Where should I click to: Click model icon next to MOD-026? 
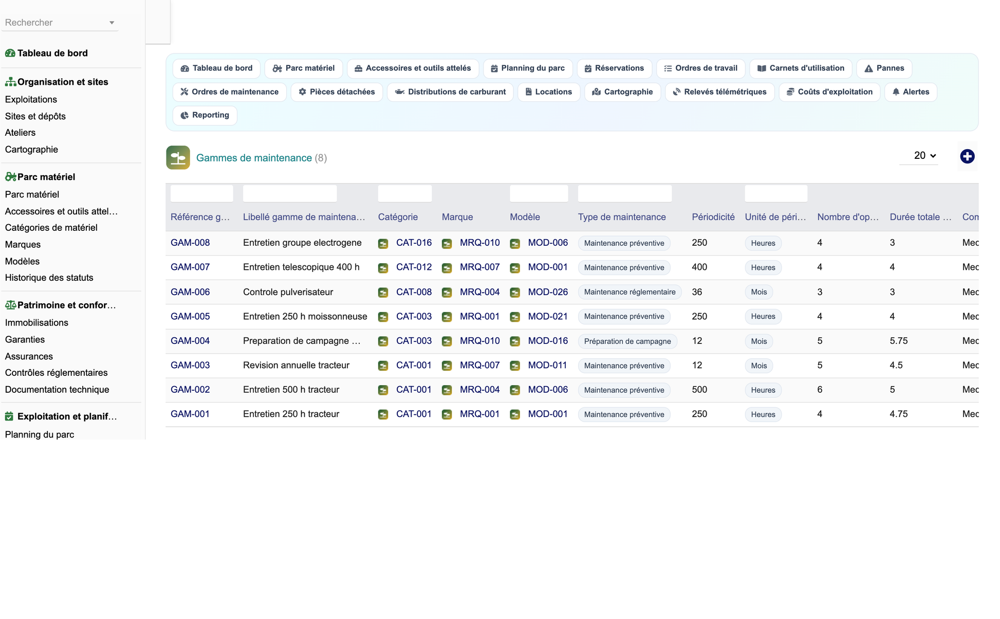pos(515,293)
